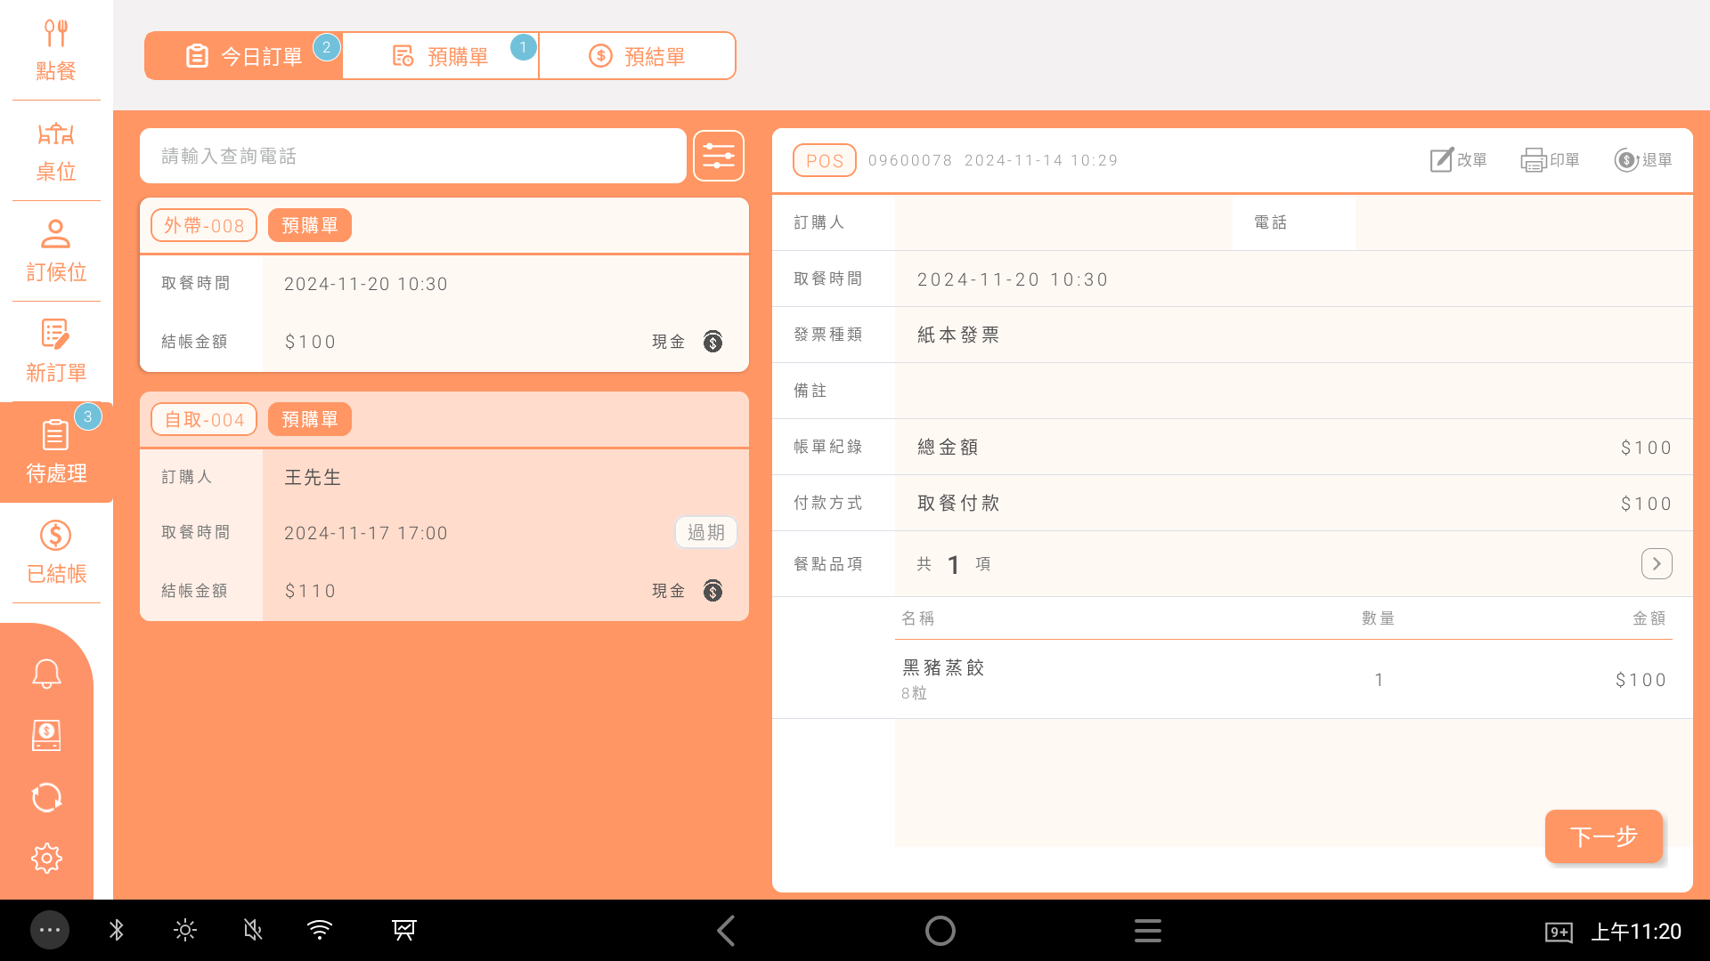
Task: Open 訂候位 reservation waitlist section
Action: click(x=55, y=252)
